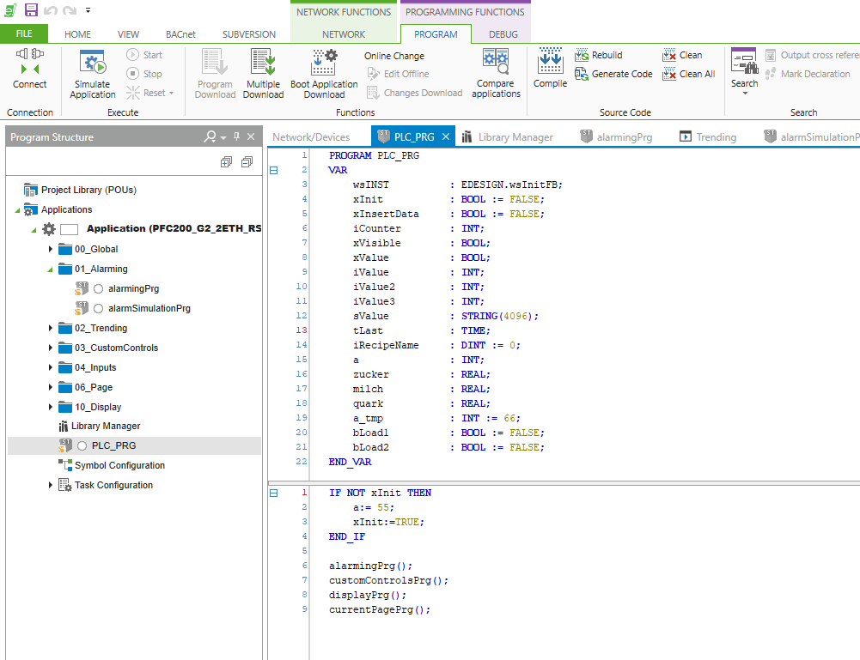This screenshot has width=860, height=660.
Task: Click the Connect icon in the ribbon
Action: tap(29, 63)
